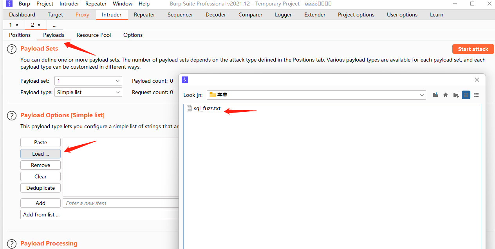The height and width of the screenshot is (249, 495).
Task: Click the Deduplicate button
Action: (40, 188)
